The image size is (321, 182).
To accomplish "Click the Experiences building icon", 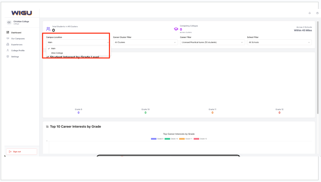I will [8, 44].
